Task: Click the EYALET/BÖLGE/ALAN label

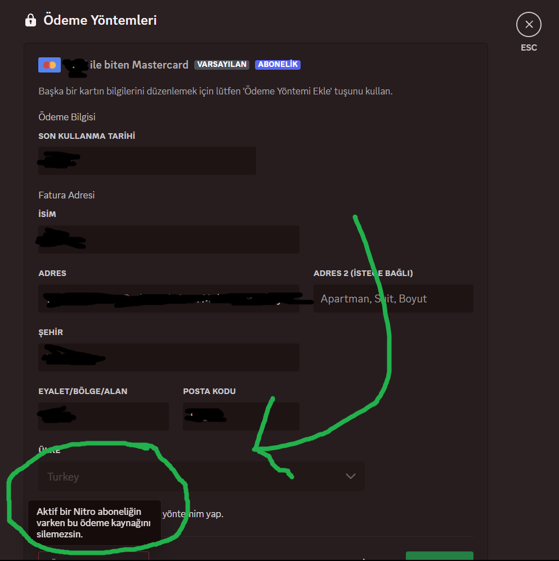Action: tap(83, 391)
